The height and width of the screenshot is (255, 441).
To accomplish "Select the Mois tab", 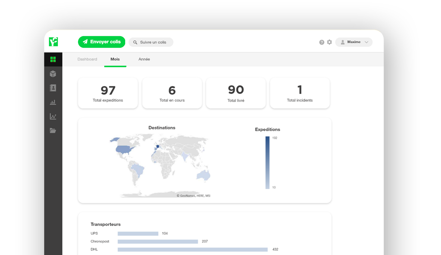I will [115, 59].
